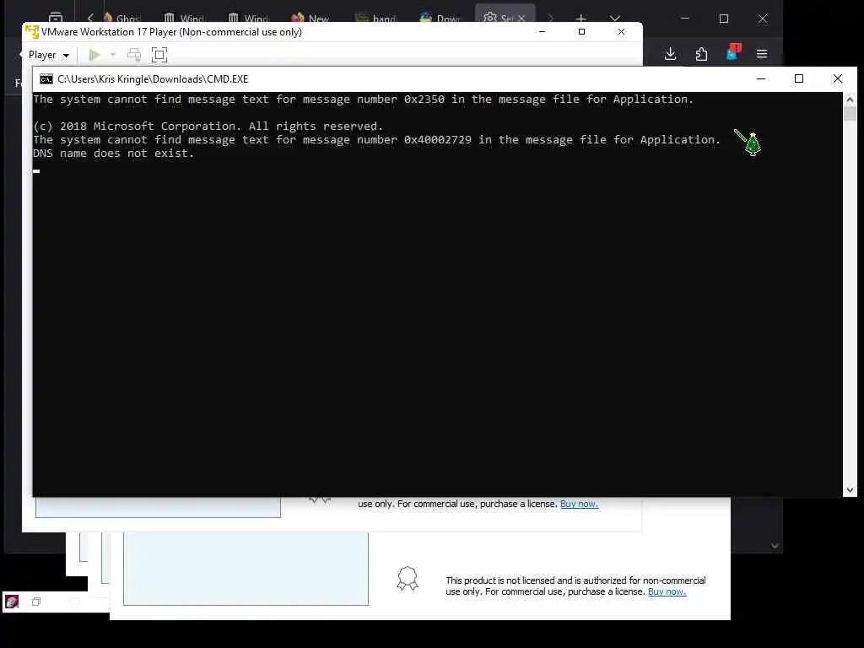Close the CMD.EXE window
The height and width of the screenshot is (648, 864).
pyautogui.click(x=838, y=78)
